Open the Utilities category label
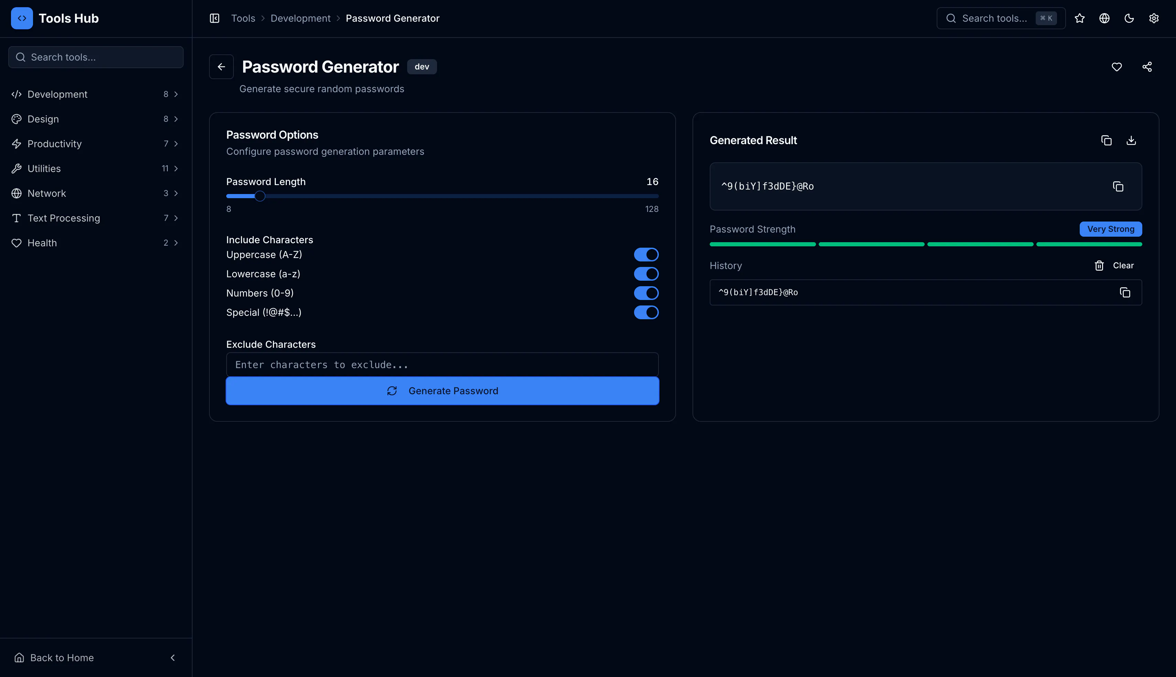Image resolution: width=1176 pixels, height=677 pixels. [x=44, y=169]
